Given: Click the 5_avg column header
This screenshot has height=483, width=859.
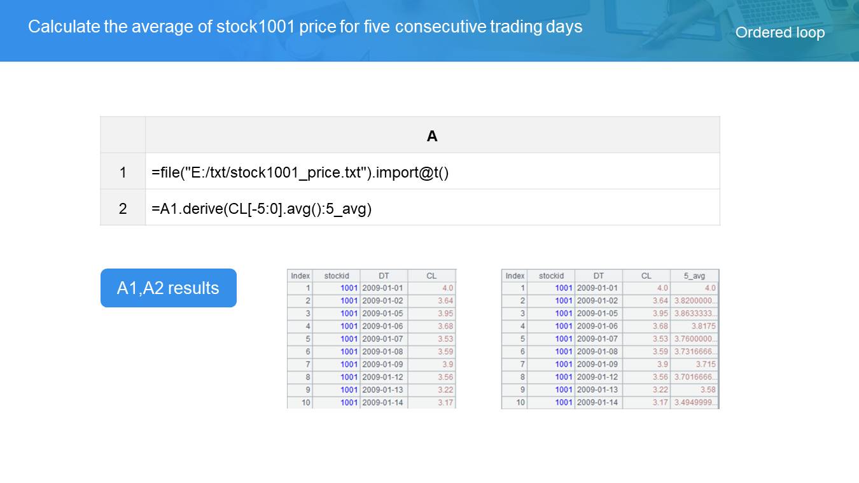Looking at the screenshot, I should point(694,276).
